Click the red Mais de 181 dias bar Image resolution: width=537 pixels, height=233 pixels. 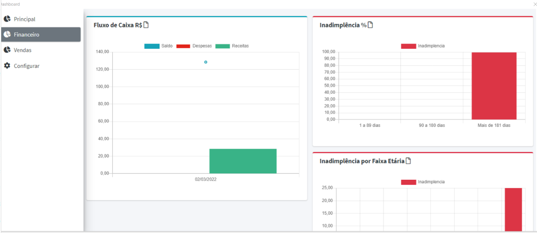[494, 86]
